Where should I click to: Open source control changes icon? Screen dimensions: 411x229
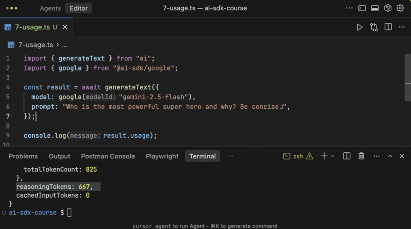coord(374,27)
